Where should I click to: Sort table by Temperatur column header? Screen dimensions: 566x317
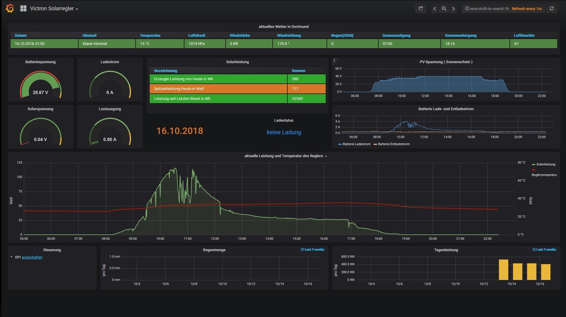150,36
